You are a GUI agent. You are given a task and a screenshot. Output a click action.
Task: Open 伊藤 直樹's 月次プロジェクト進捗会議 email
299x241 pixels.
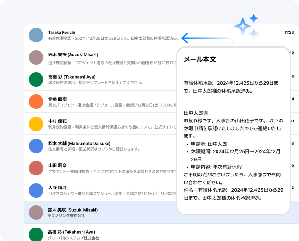111,105
